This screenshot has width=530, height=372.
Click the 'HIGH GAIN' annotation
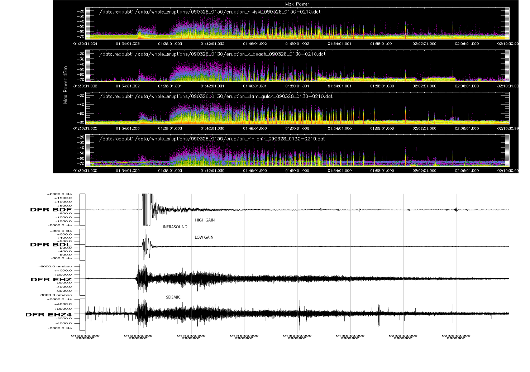[x=205, y=220]
